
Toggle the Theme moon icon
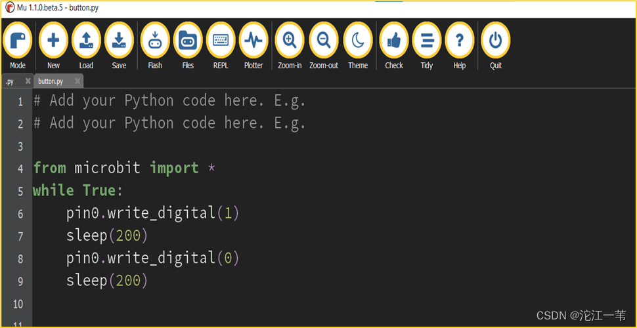[x=358, y=41]
